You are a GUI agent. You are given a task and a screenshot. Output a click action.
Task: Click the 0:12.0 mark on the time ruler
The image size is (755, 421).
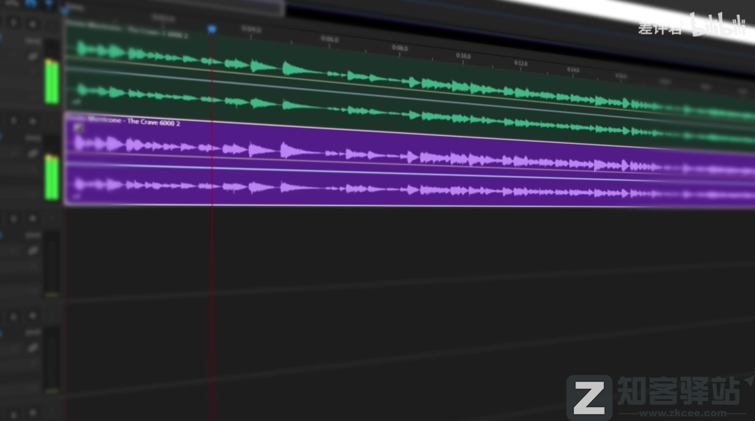[x=520, y=64]
